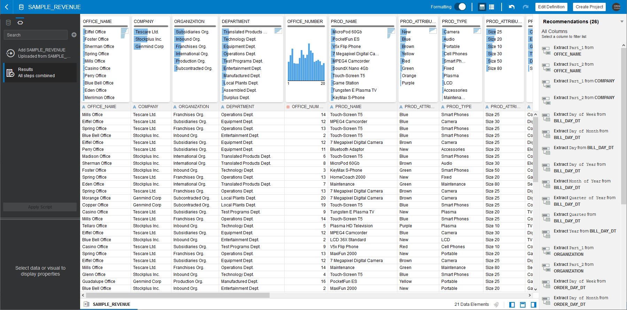The width and height of the screenshot is (627, 310).
Task: Open the data panel cylinder icon in sidebar
Action: tap(8, 23)
